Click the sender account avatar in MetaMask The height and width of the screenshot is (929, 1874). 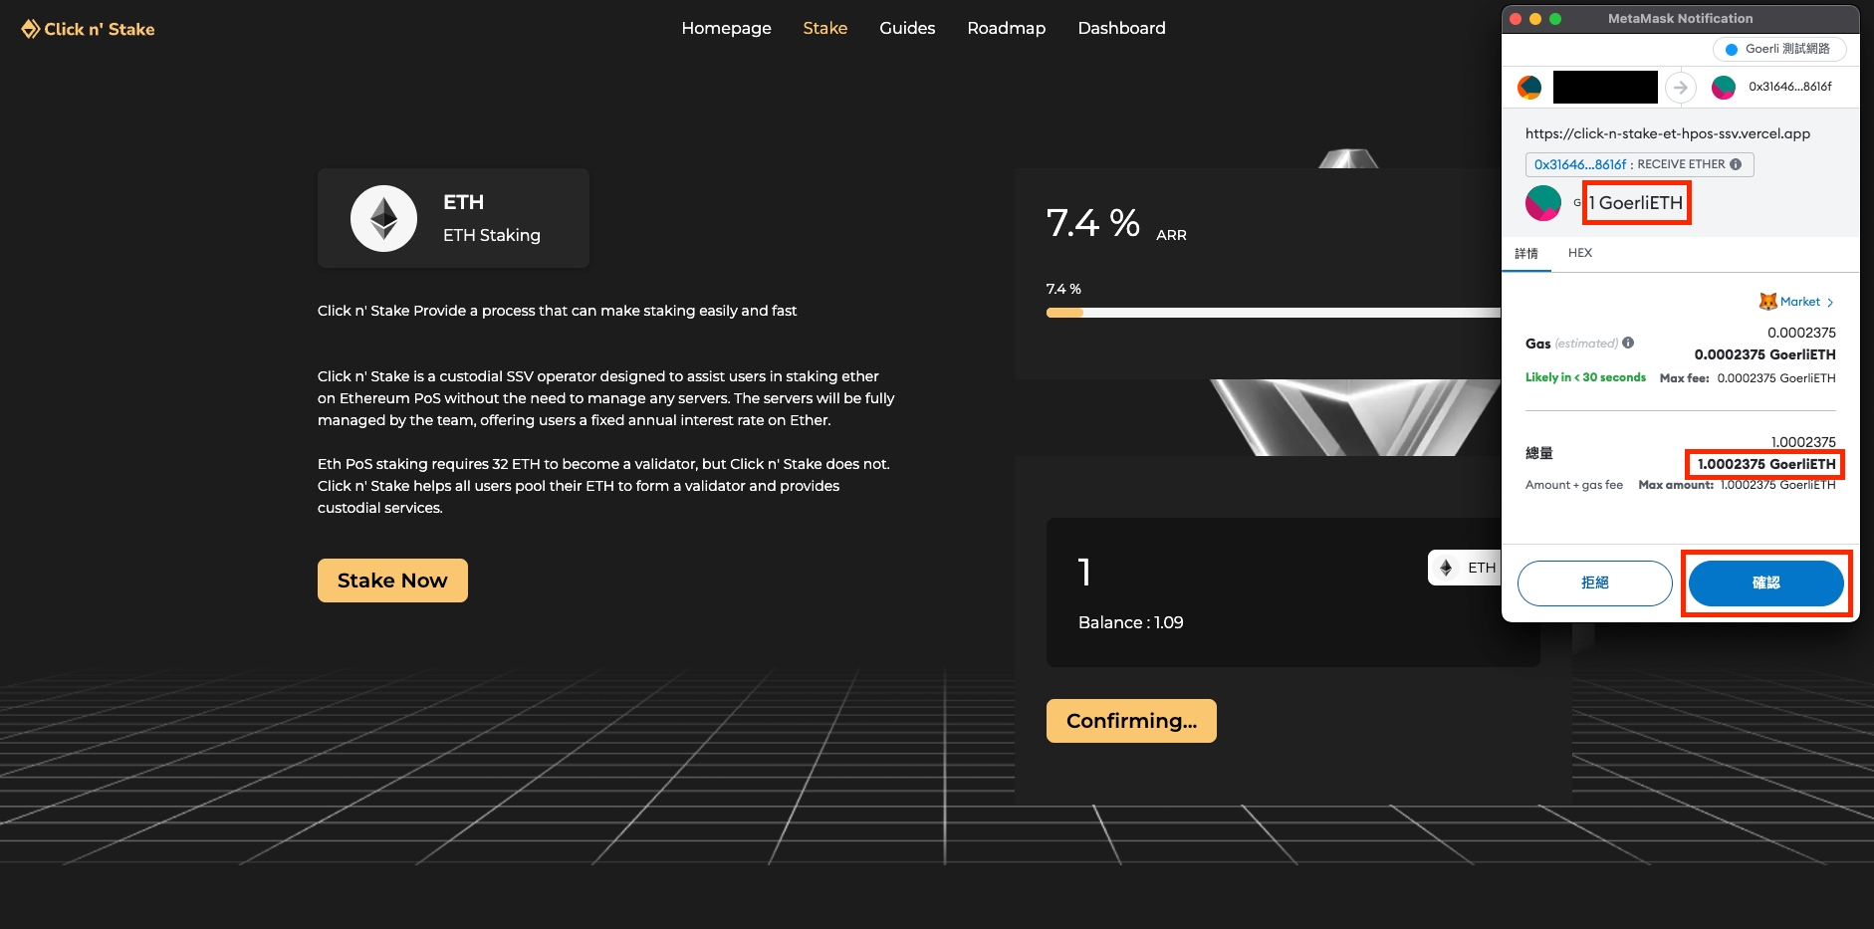pyautogui.click(x=1528, y=88)
